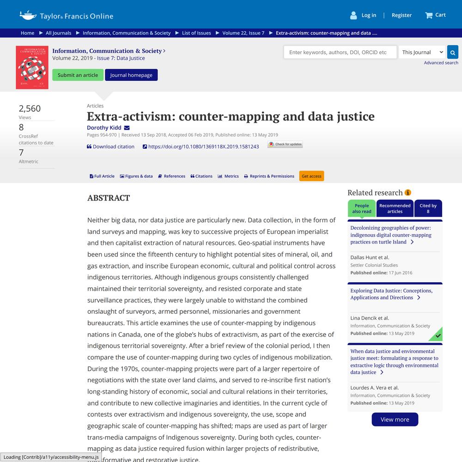This screenshot has height=462, width=462.
Task: Click the List of Issues breadcrumb
Action: (196, 33)
